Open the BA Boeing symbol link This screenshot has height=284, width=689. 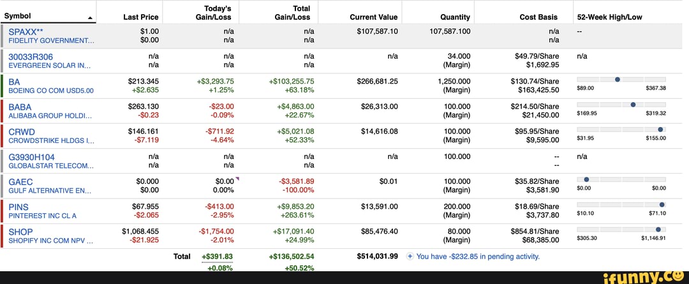point(14,81)
